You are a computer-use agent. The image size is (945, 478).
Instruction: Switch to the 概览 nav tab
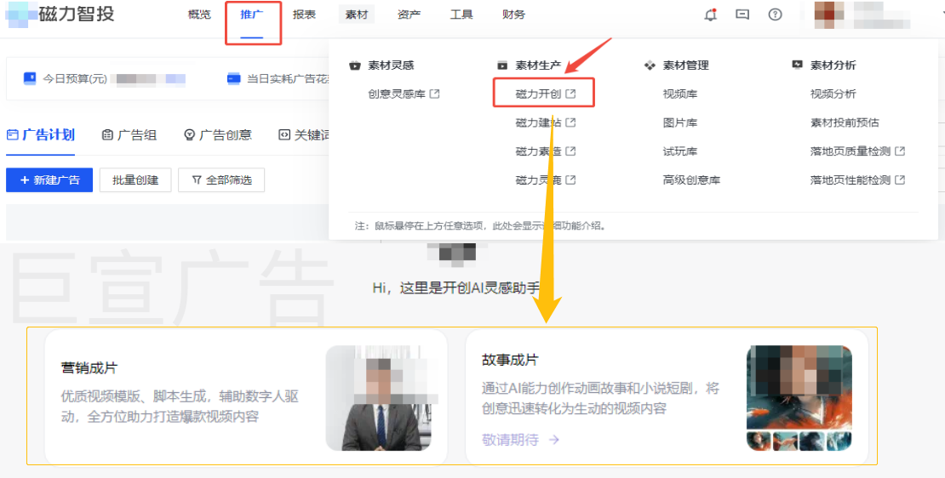pos(199,14)
